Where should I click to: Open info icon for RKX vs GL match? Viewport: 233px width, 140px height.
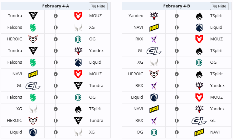pos(176,121)
